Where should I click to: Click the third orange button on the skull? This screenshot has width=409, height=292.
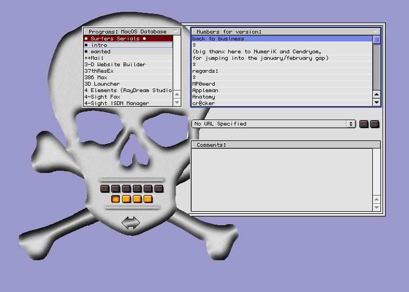137,199
